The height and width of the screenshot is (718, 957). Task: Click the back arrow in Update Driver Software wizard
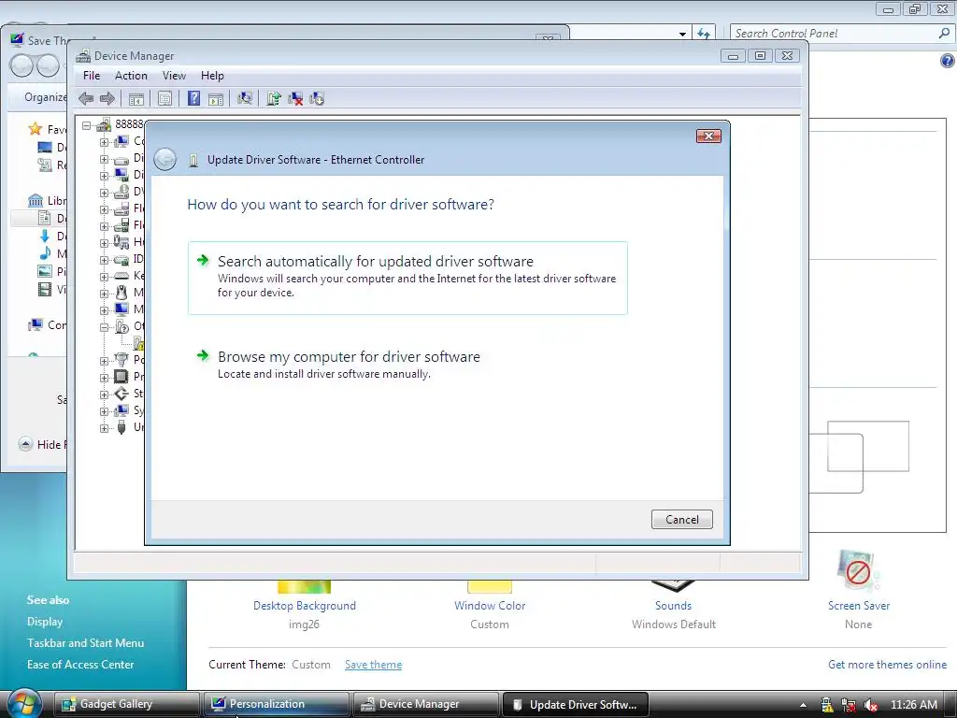click(164, 159)
